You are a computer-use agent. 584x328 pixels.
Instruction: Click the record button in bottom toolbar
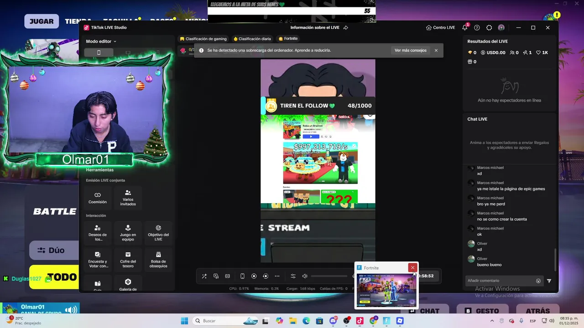[254, 276]
